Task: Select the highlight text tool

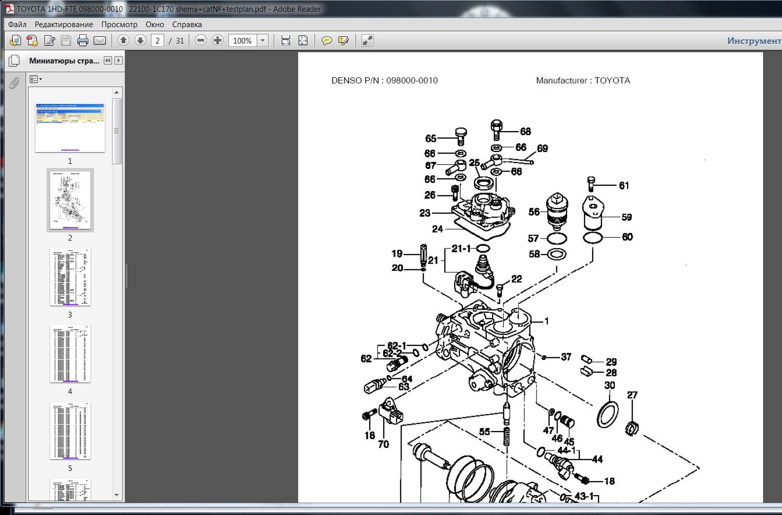Action: tap(343, 40)
